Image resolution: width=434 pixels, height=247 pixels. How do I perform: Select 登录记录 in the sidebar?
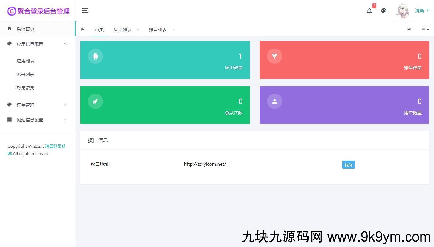pyautogui.click(x=25, y=88)
